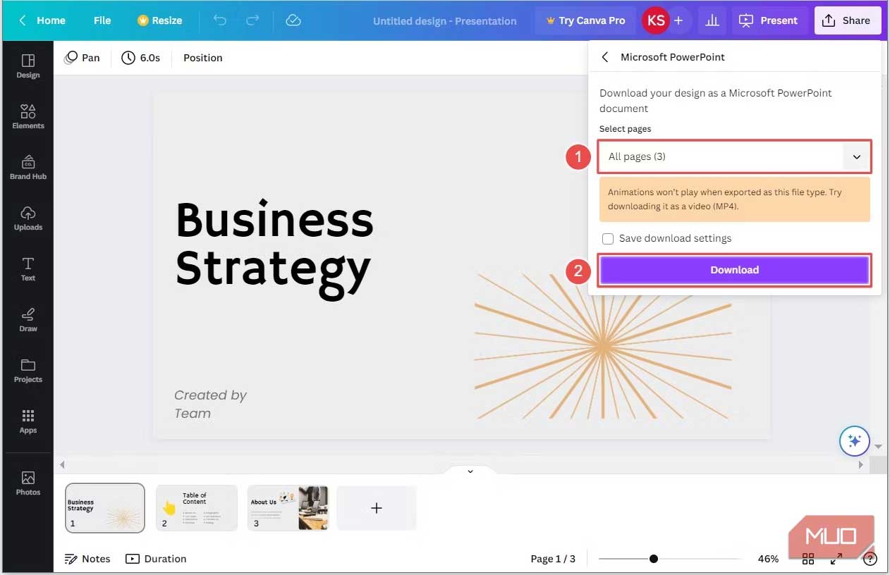890x575 pixels.
Task: Adjust the zoom level slider
Action: point(654,558)
